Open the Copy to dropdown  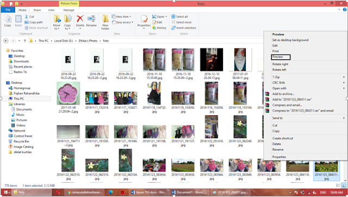click(67, 27)
